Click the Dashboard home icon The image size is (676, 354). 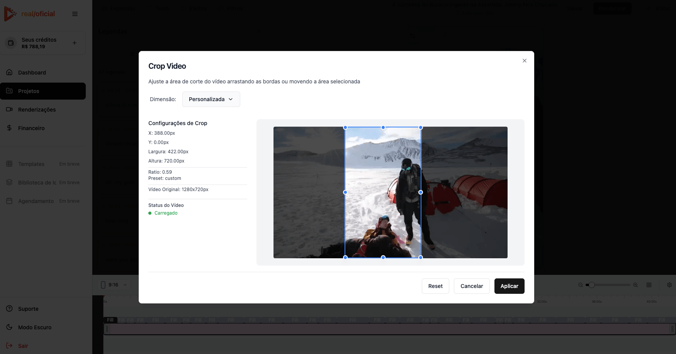(10, 72)
